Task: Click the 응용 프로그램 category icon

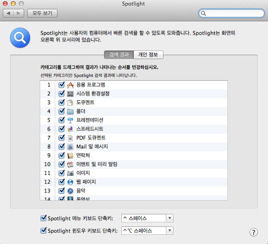Action: [70, 85]
